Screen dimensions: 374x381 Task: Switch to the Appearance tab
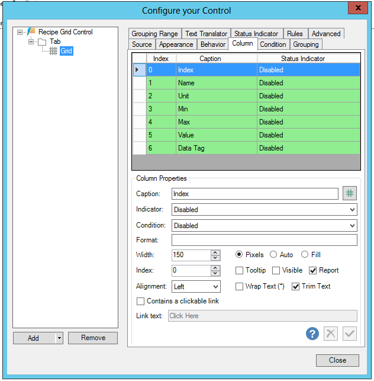point(176,44)
